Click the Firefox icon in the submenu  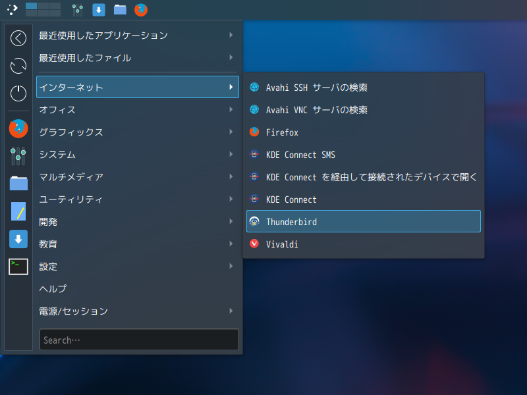coord(254,132)
